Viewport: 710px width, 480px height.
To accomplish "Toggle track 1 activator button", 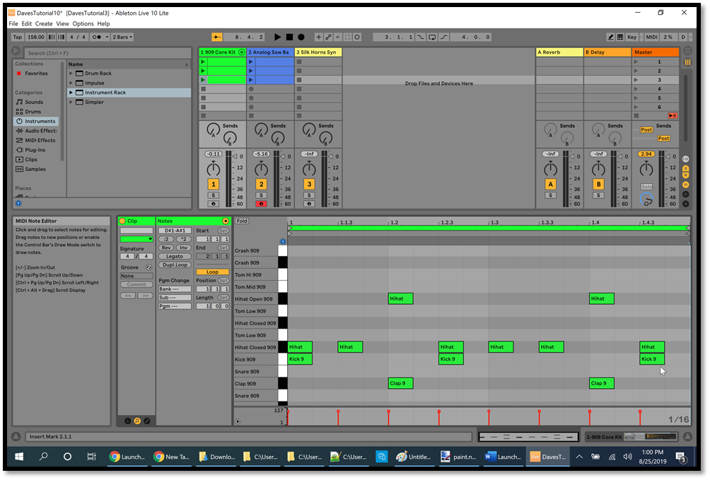I will pos(214,184).
